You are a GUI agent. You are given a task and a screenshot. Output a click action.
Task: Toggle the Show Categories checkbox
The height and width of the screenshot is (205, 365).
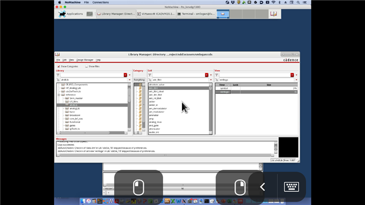pos(59,67)
